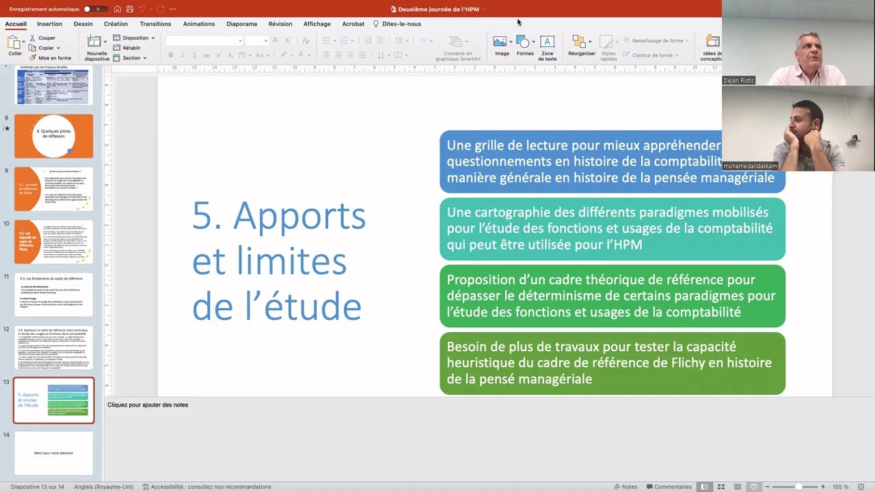Select slide 10 thumbnail in panel
Image resolution: width=875 pixels, height=492 pixels.
pyautogui.click(x=54, y=241)
